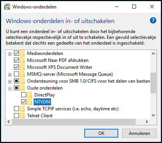162x143 pixels.
Task: Untick Microsoft Naar PDF afdrukken checkbox
Action: pos(16,60)
